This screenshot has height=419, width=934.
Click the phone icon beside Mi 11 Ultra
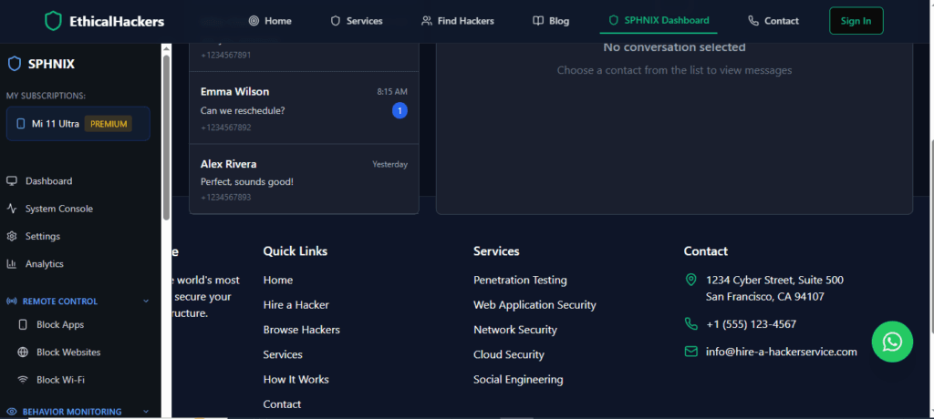coord(20,124)
